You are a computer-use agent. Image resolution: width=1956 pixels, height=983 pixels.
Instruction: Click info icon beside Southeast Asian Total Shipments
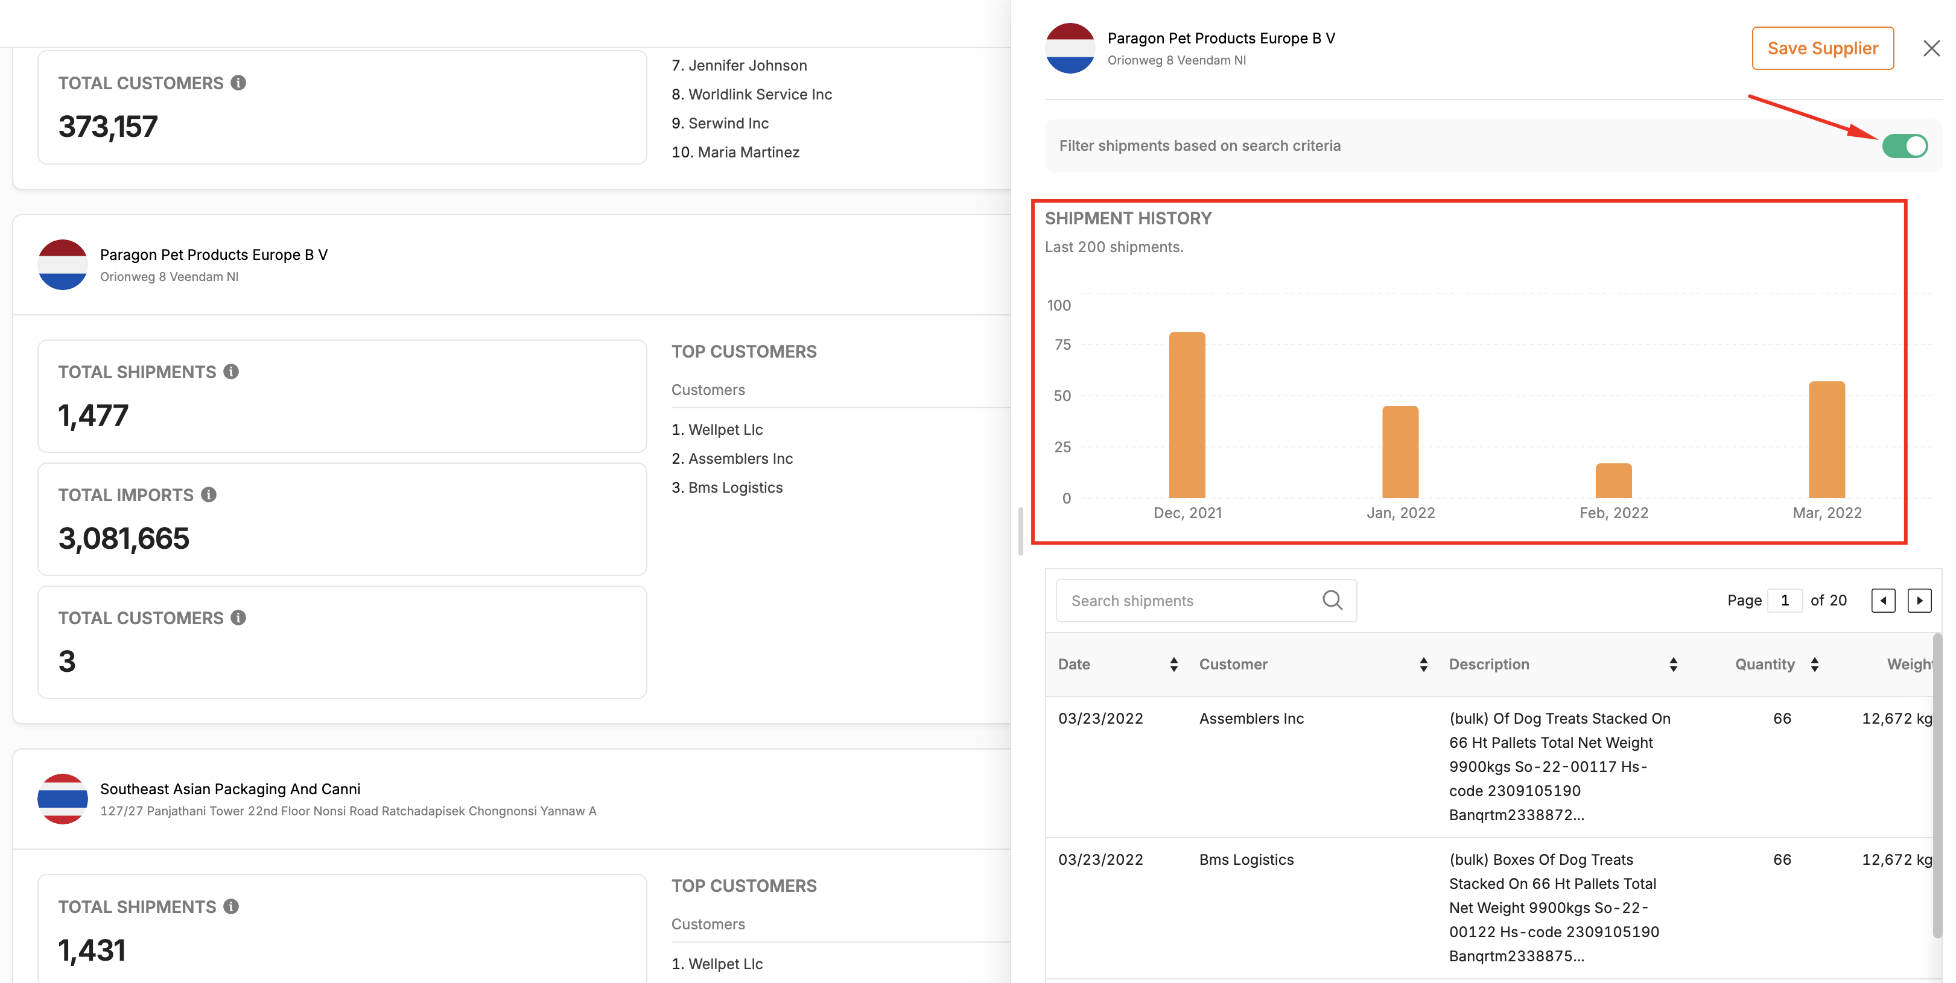[231, 906]
